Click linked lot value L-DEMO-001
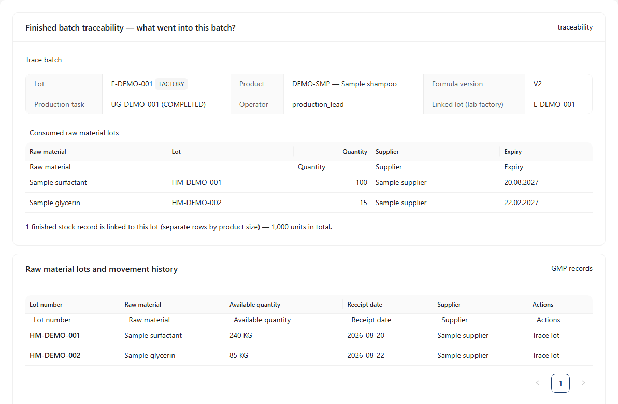 pos(554,105)
